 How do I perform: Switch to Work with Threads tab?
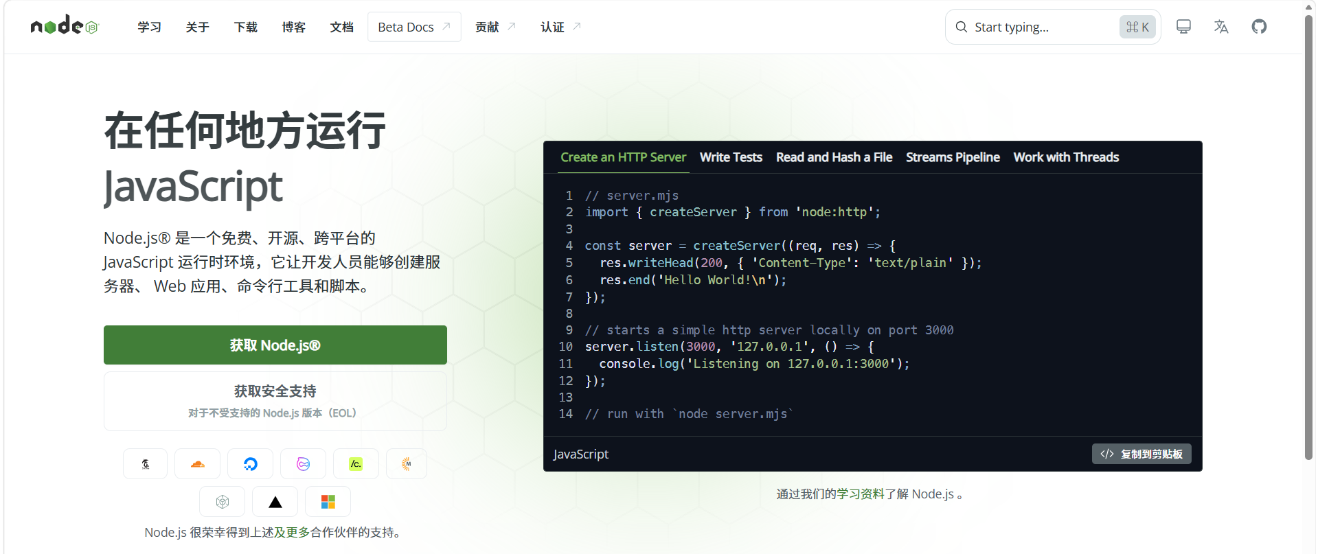[x=1066, y=157]
